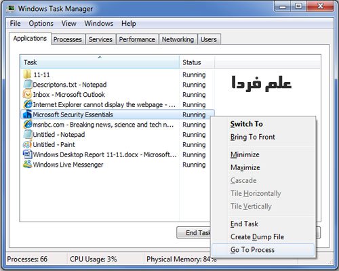Click the Word document task icon
Image resolution: width=339 pixels, height=271 pixels.
tap(27, 154)
